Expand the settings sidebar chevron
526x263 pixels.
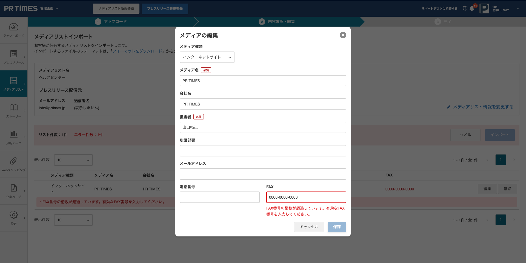[24, 218]
